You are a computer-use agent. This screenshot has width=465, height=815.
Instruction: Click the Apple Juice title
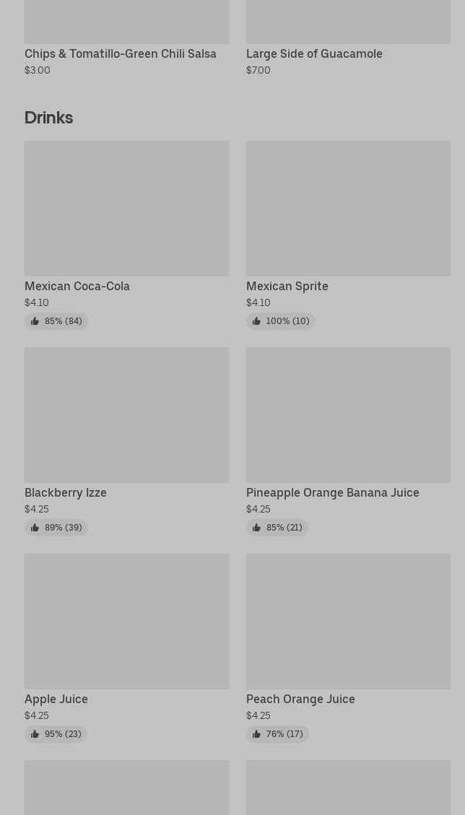coord(56,699)
